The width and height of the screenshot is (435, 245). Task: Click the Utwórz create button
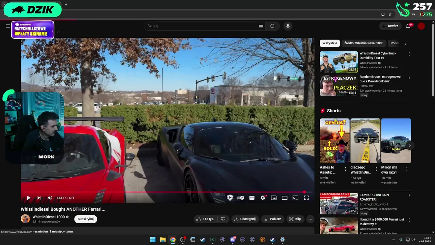[x=390, y=26]
